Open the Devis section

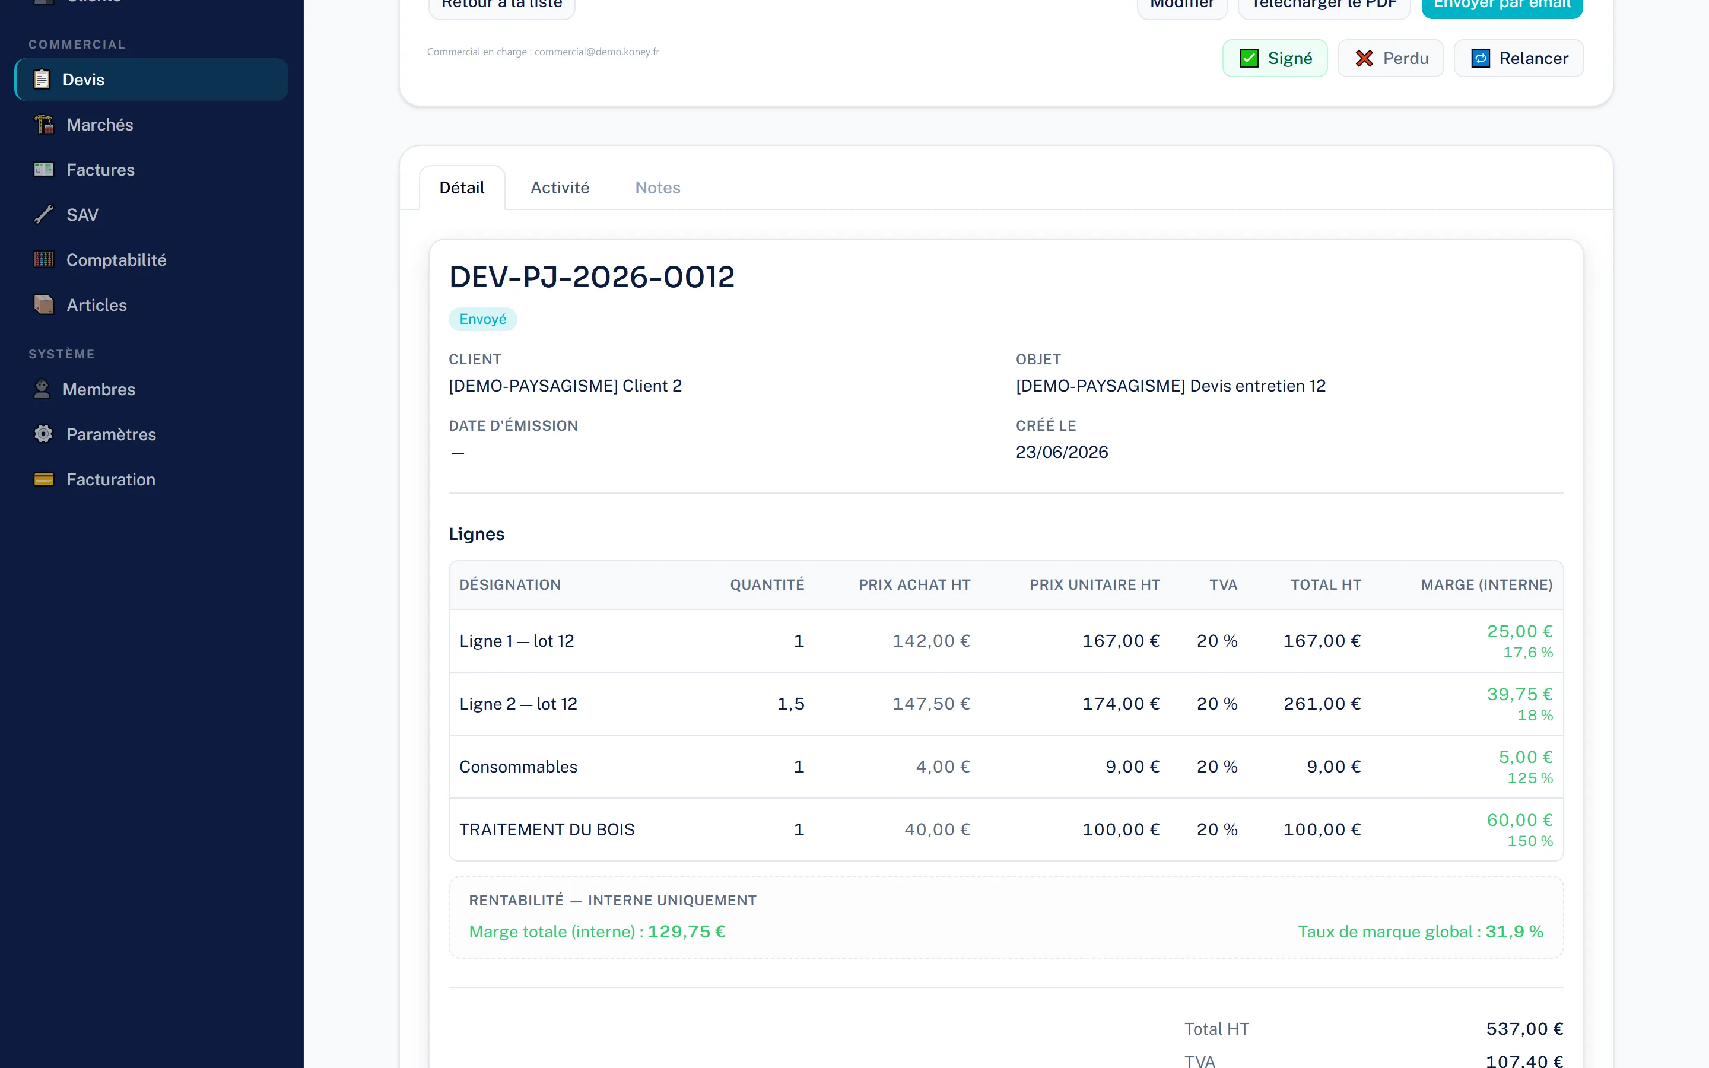151,79
